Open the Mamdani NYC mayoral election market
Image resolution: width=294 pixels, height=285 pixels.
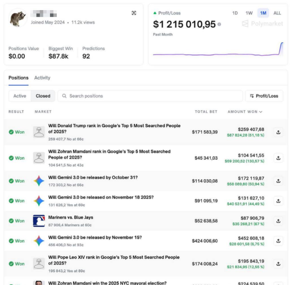coord(107,283)
